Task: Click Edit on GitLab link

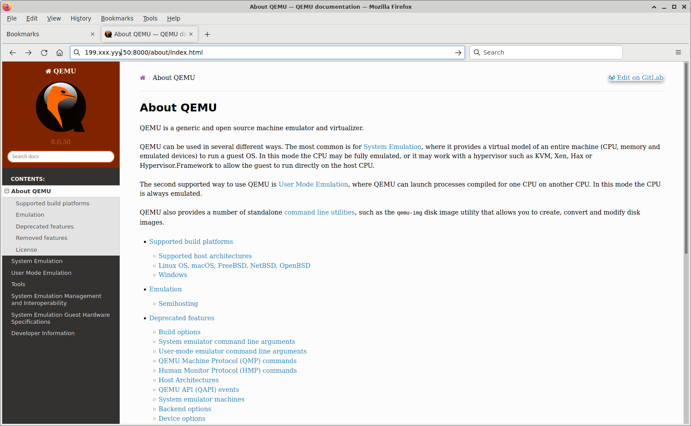Action: tap(636, 78)
